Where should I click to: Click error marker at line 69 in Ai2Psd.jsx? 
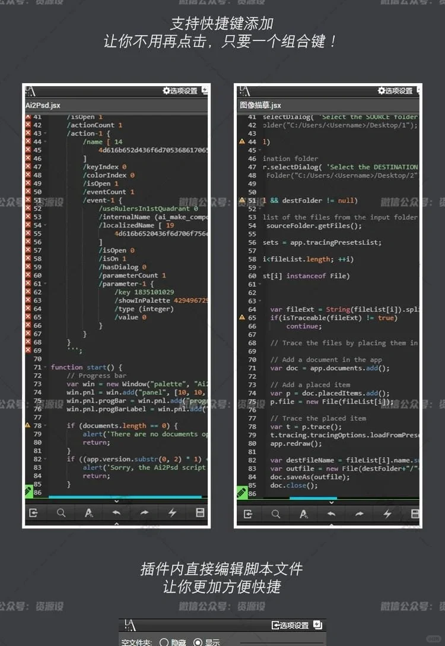point(28,350)
